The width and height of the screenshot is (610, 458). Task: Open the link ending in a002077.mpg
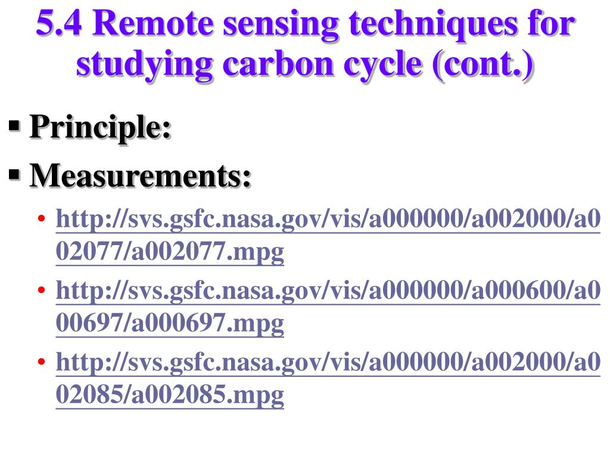[328, 235]
